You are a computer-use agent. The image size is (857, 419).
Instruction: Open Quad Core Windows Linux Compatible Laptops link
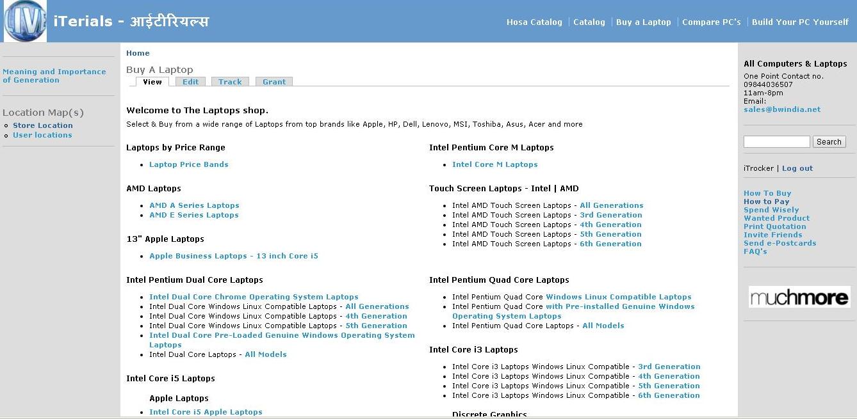point(619,297)
